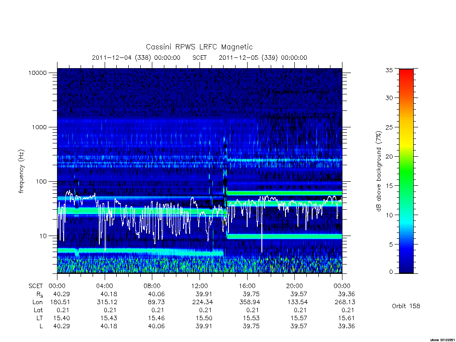Screen dimensions: 456x342
Task: Click the '1000' frequency tick label
Action: (39, 127)
